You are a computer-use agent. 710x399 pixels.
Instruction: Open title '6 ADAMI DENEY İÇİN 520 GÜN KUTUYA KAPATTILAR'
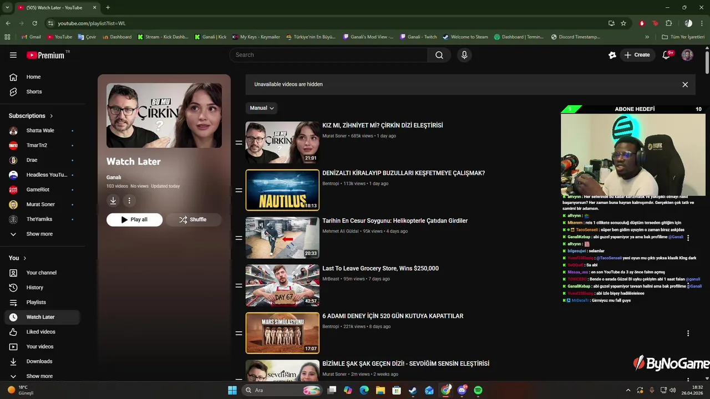coord(393,316)
